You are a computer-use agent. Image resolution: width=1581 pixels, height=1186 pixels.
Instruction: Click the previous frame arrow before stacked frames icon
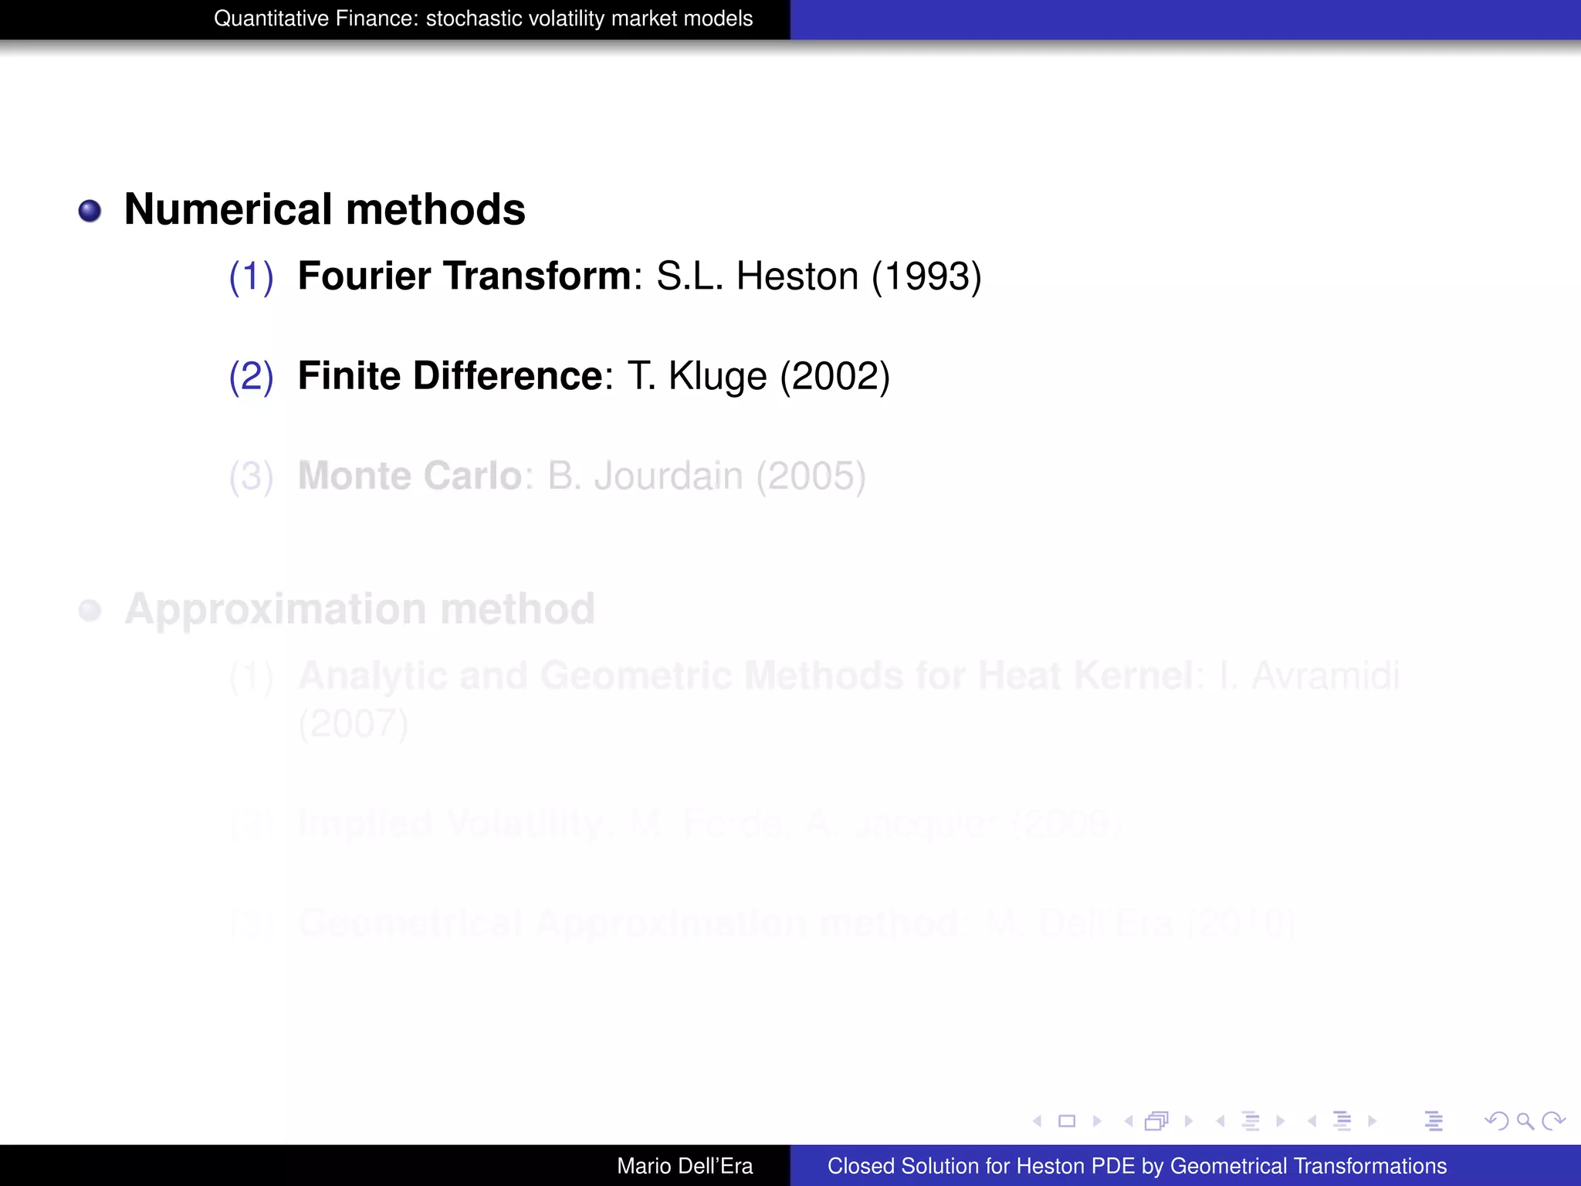pyautogui.click(x=1129, y=1121)
